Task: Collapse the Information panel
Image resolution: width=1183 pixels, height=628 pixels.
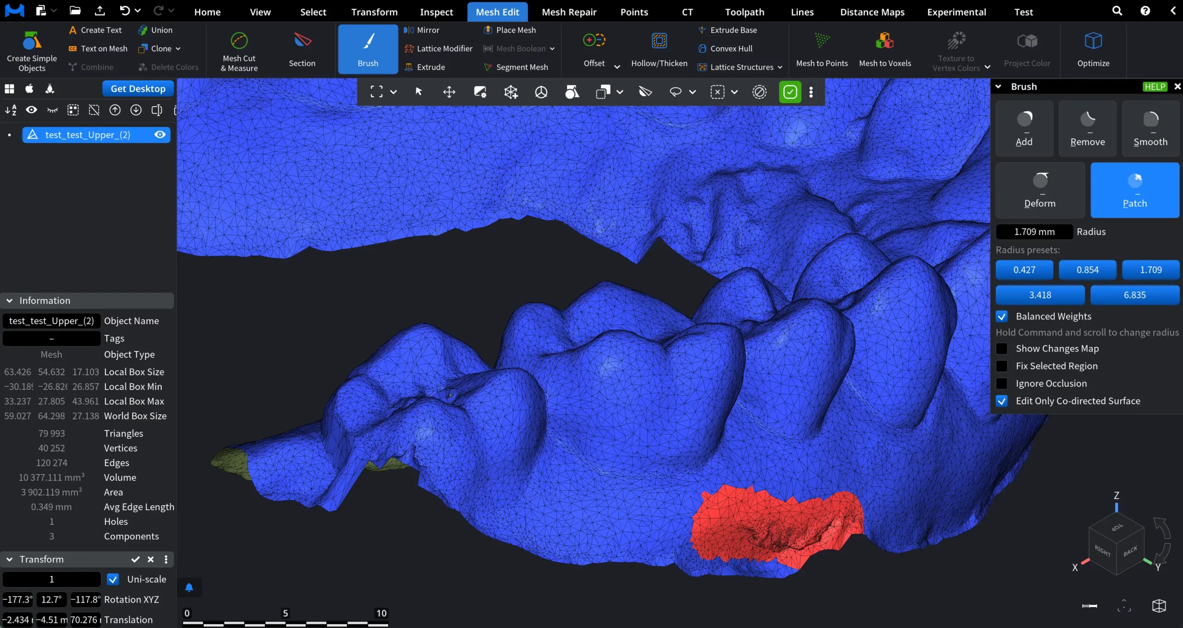Action: pos(9,301)
